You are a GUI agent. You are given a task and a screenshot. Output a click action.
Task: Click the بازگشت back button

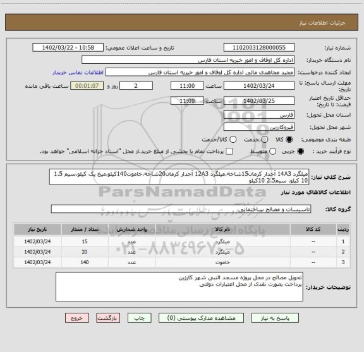point(108,318)
